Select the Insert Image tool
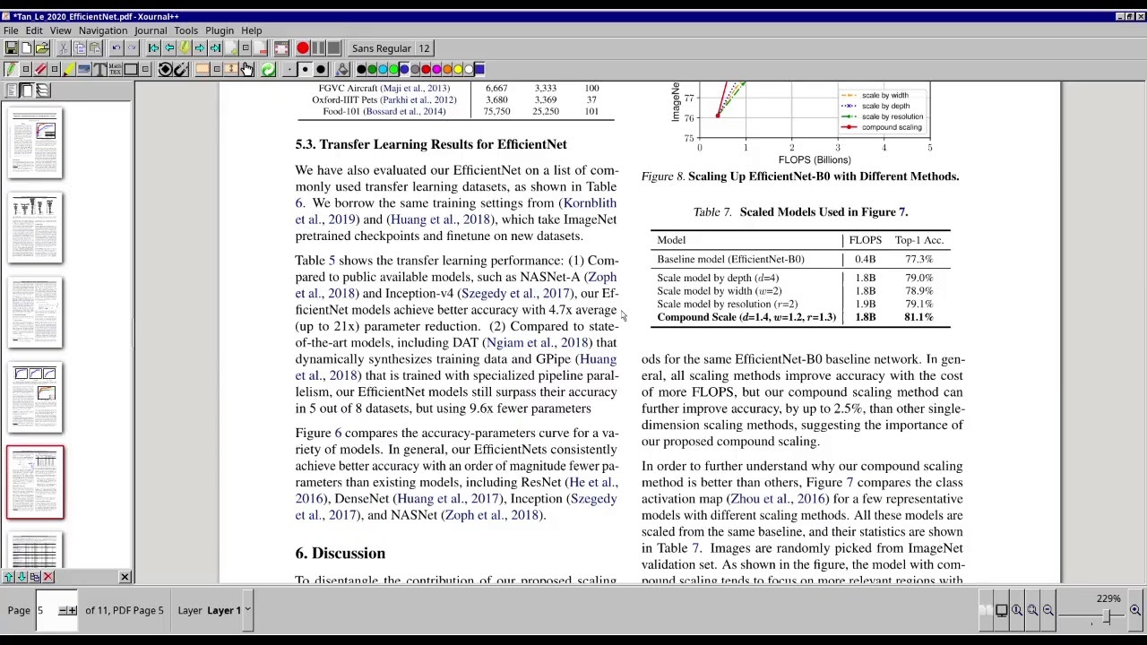Viewport: 1147px width, 645px height. (x=84, y=69)
